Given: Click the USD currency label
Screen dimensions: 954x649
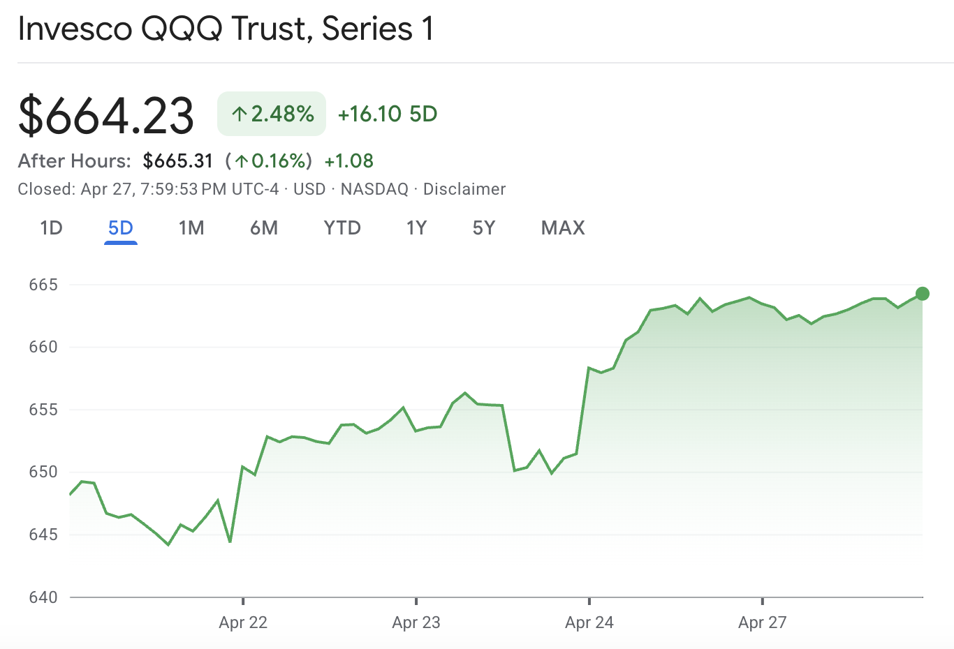Looking at the screenshot, I should tap(307, 188).
